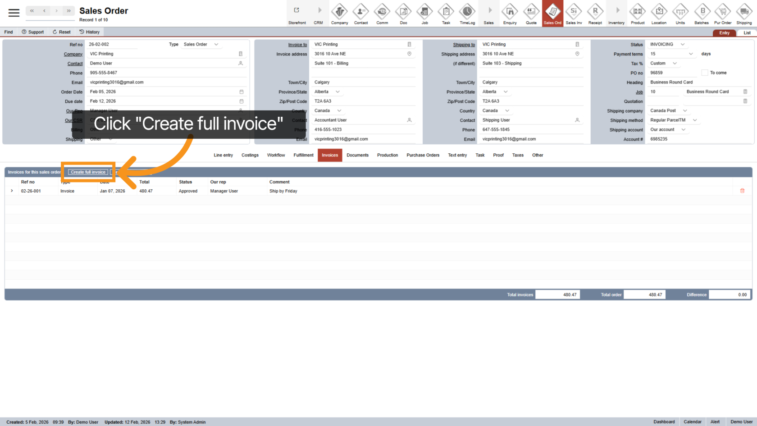The width and height of the screenshot is (757, 426).
Task: Click the Create full invoice button
Action: tap(88, 172)
